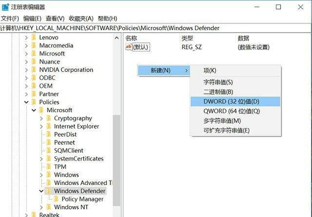The height and width of the screenshot is (217, 312).
Task: Click the tree scroll up arrow
Action: tap(117, 38)
